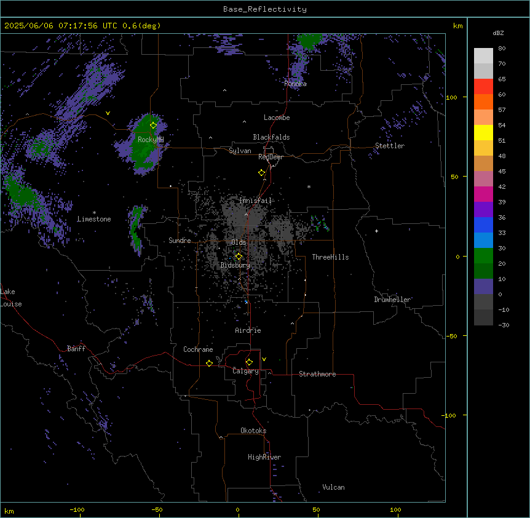The height and width of the screenshot is (518, 530).
Task: Click the yellow diamond marker south of RedDeer
Action: (x=262, y=172)
